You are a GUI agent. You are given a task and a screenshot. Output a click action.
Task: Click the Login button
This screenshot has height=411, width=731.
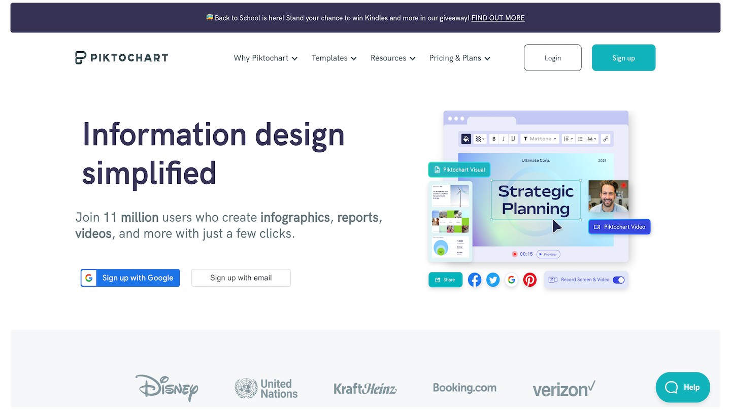coord(553,57)
